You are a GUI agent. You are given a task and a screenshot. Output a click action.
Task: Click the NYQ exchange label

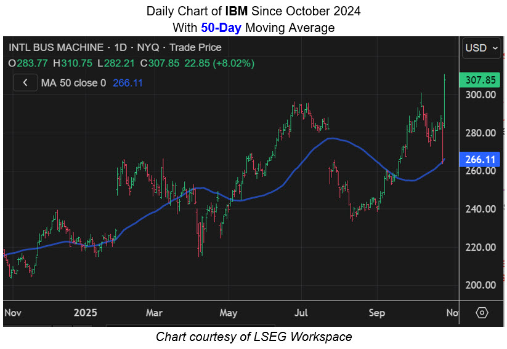click(x=148, y=47)
